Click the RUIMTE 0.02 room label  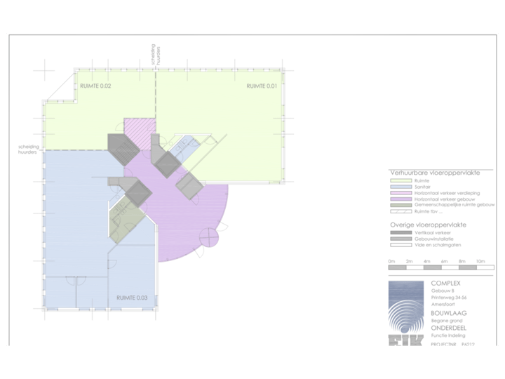[97, 86]
